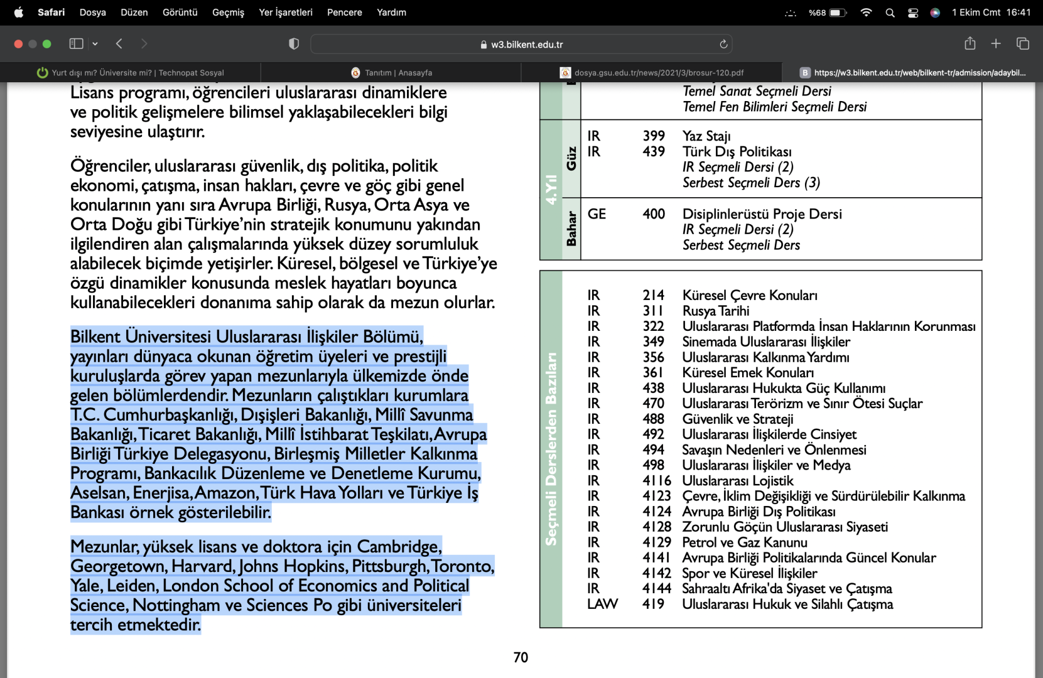Show the date and time panel
The height and width of the screenshot is (678, 1043).
991,13
